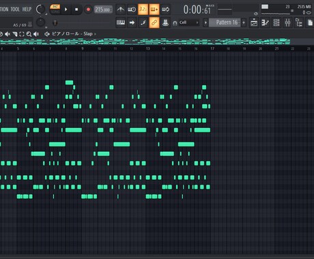
Task: Adjust the main volume knob
Action: click(40, 9)
